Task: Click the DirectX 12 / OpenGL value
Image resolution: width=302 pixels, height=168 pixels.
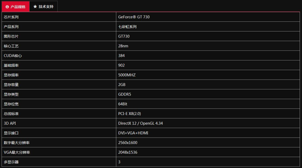Action: (140, 123)
